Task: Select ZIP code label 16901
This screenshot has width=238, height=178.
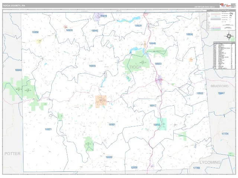Action: 112,125
